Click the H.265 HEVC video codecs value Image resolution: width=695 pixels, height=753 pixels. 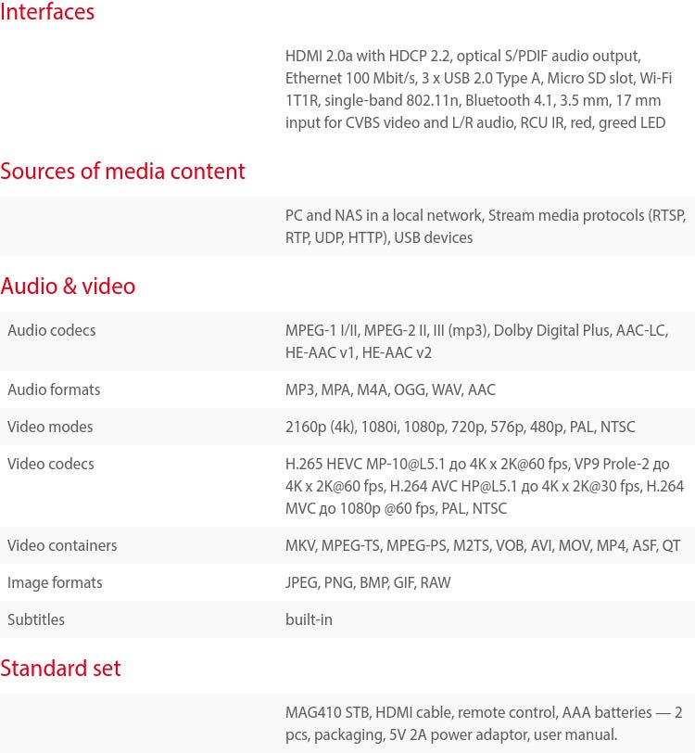484,486
